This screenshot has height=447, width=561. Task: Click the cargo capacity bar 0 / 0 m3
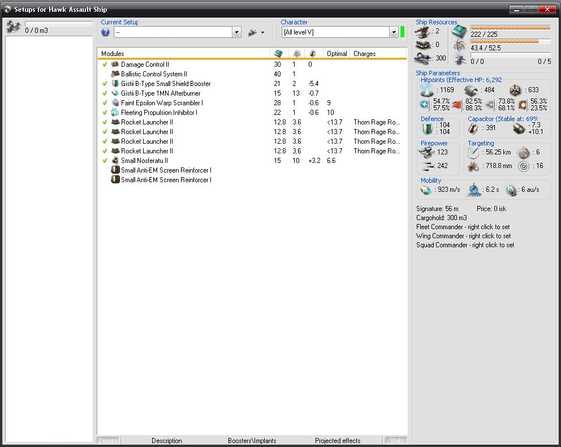[59, 24]
